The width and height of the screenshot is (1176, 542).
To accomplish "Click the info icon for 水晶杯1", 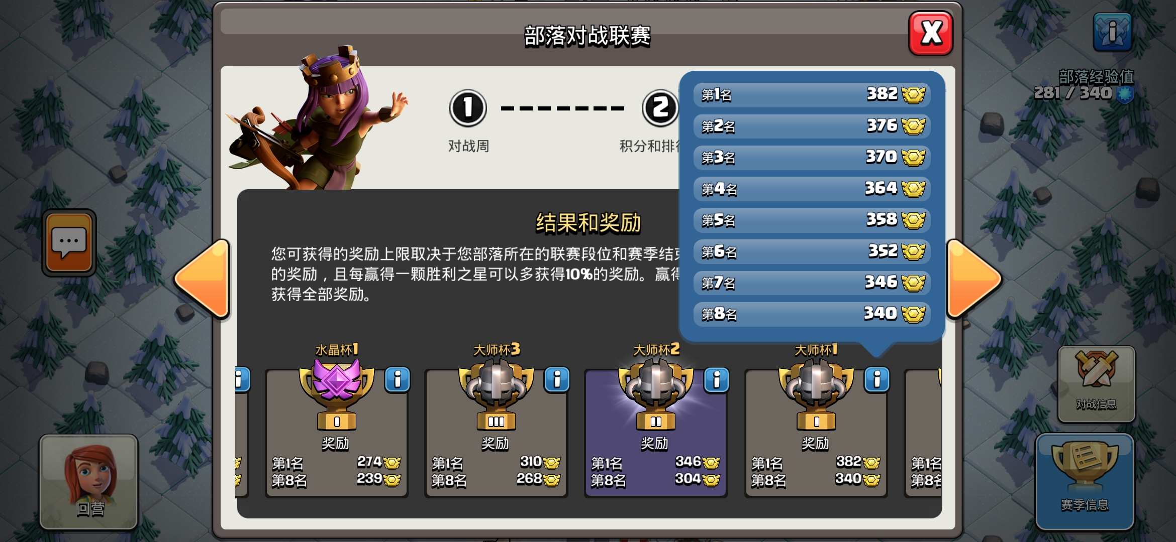I will point(398,380).
